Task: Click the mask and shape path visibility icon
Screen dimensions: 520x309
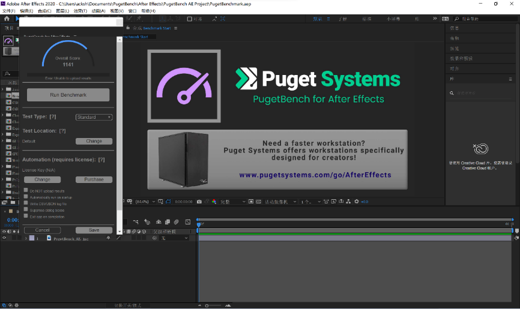Action: [168, 202]
